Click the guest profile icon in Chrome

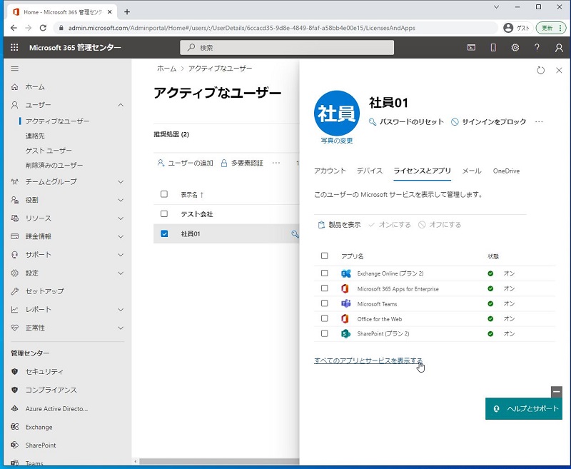pos(508,28)
